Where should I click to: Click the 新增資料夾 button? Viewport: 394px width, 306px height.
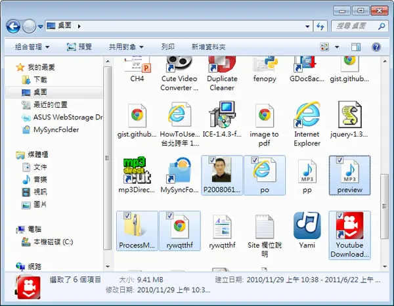pos(208,47)
